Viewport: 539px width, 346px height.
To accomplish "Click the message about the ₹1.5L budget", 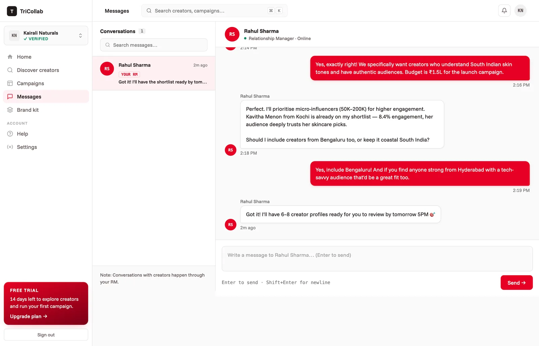I will click(x=420, y=68).
